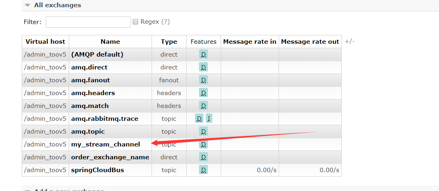Open the +/- column selector
Viewport: 439px width, 191px height.
pyautogui.click(x=350, y=42)
